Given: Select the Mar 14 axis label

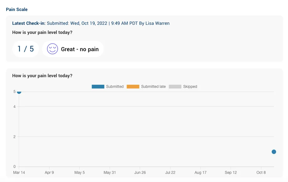Looking at the screenshot, I should (19, 172).
